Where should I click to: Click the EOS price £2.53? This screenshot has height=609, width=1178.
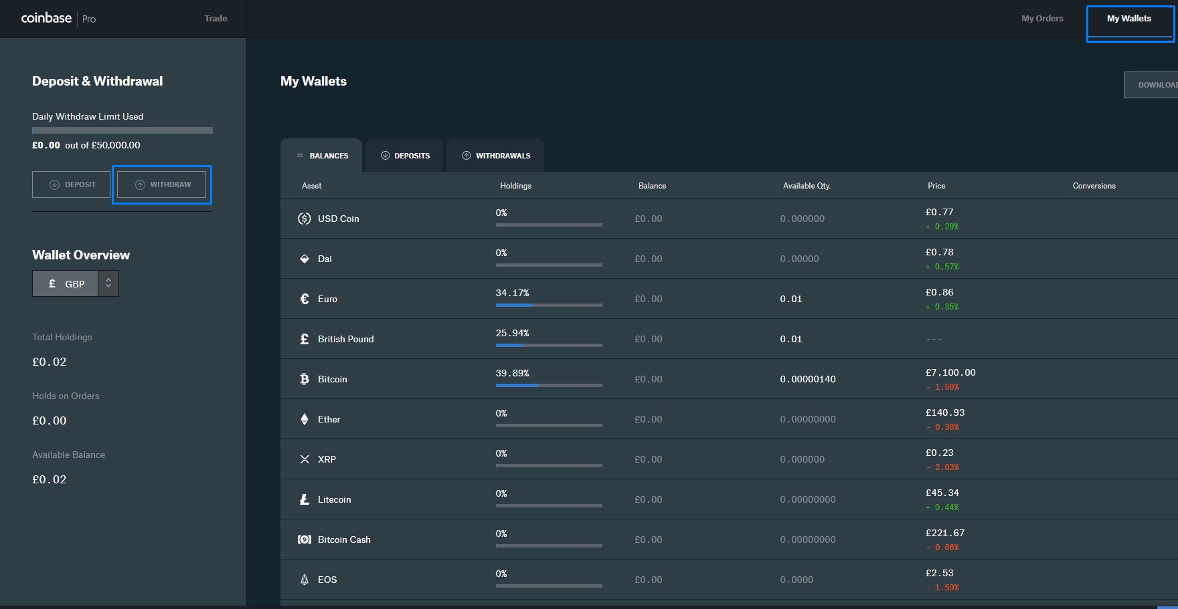(x=940, y=573)
